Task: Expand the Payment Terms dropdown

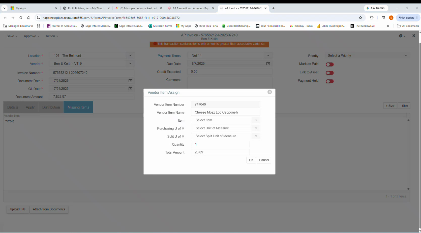Action: pyautogui.click(x=268, y=55)
